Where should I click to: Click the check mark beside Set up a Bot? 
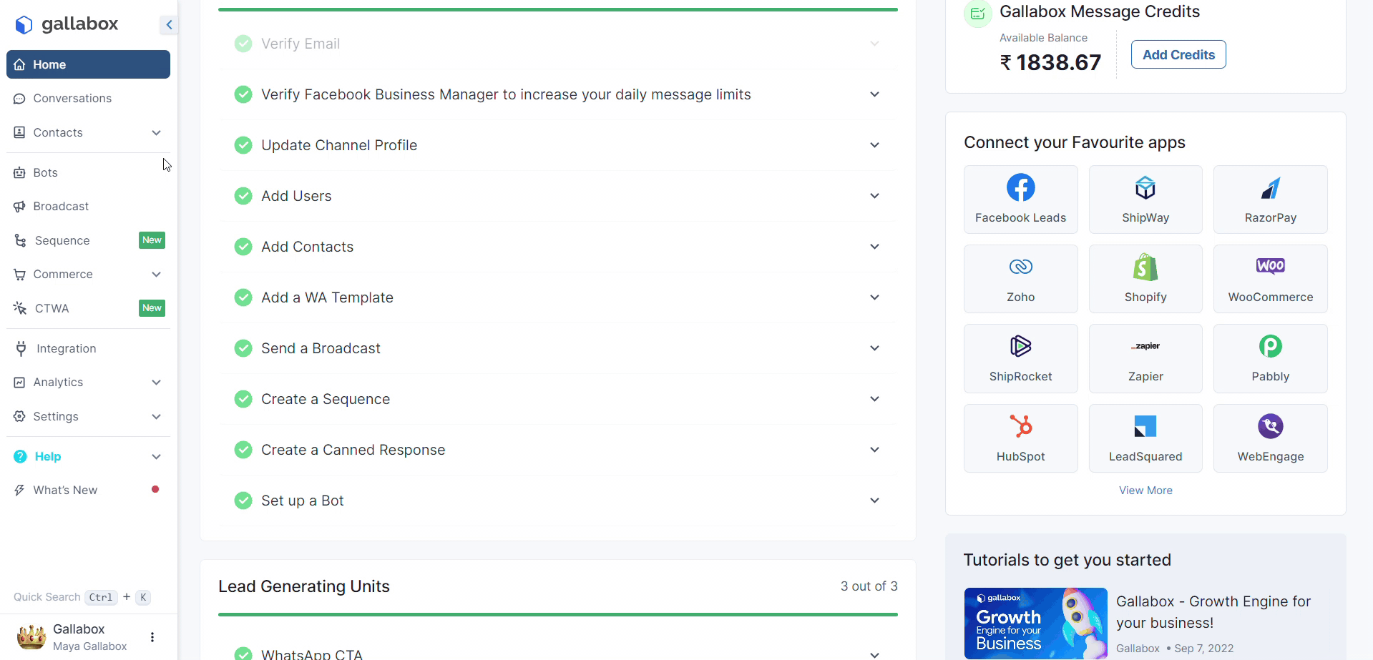(243, 501)
